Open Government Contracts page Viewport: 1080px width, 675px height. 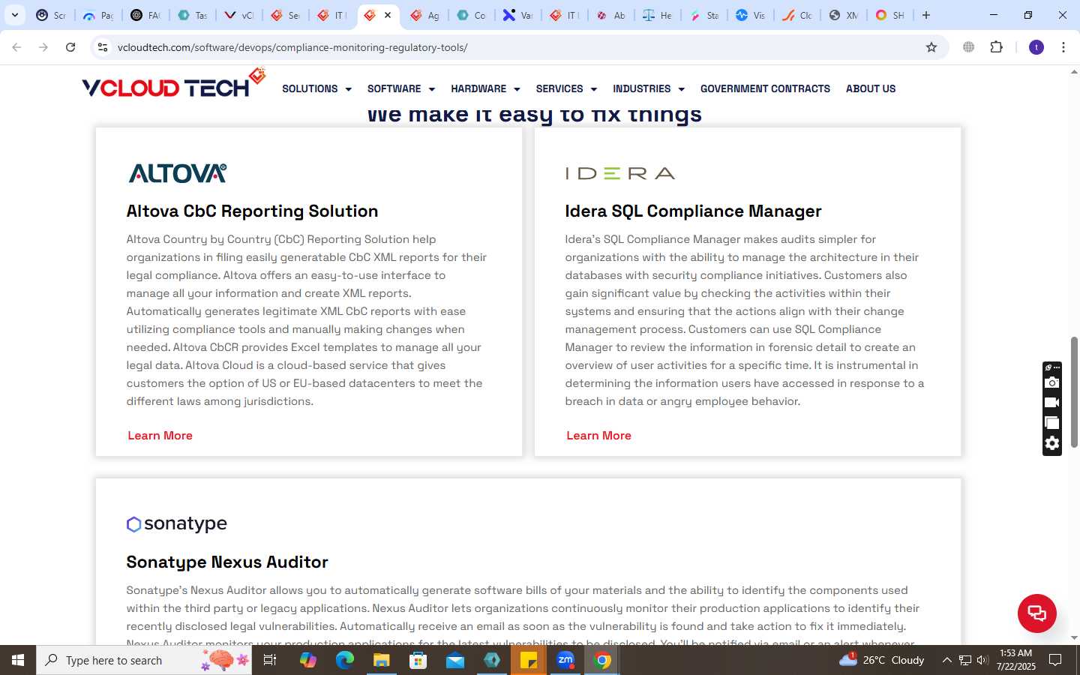tap(765, 88)
